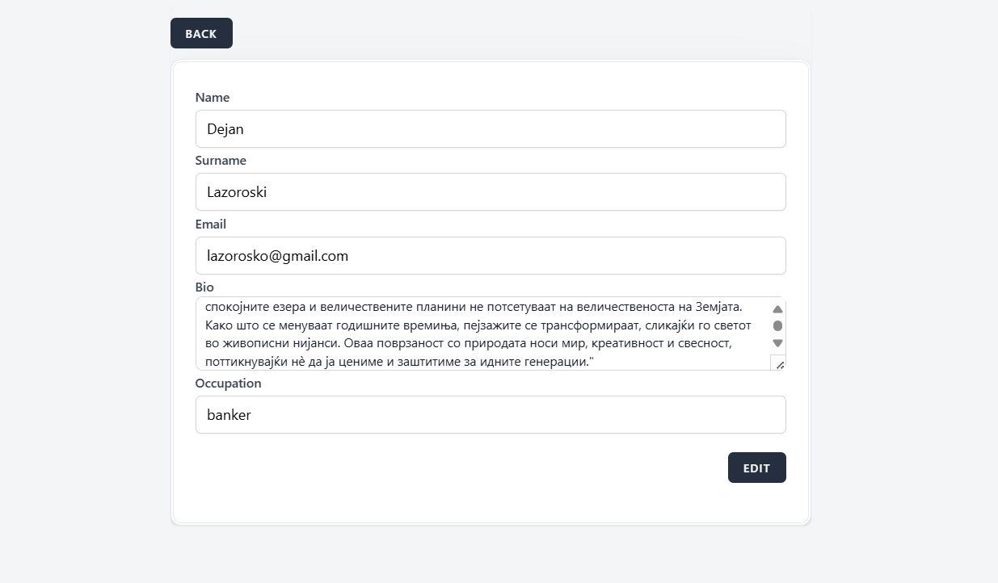Click the Bio textarea resize handle
This screenshot has width=998, height=583.
[780, 365]
